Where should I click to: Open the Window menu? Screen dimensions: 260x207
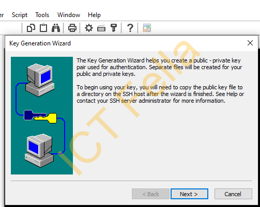[69, 15]
